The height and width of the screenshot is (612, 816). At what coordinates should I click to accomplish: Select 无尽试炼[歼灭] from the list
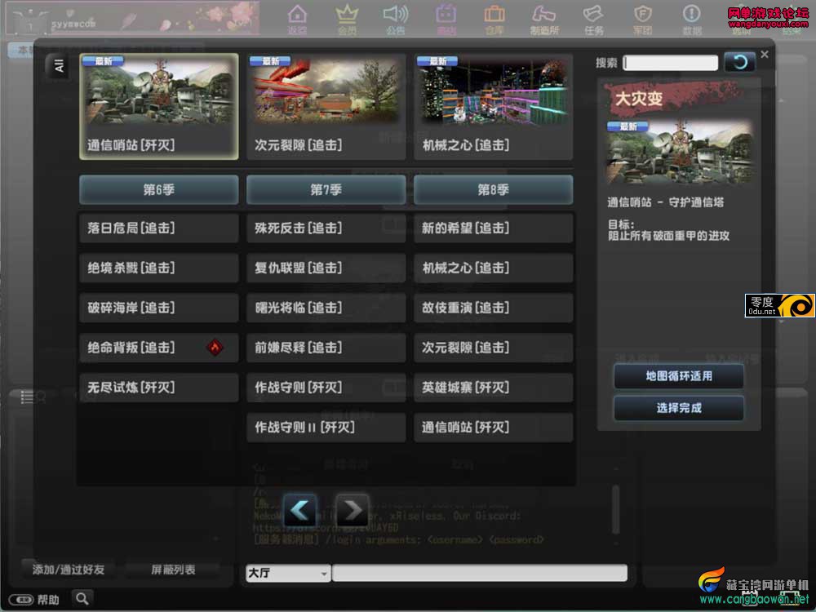[159, 387]
